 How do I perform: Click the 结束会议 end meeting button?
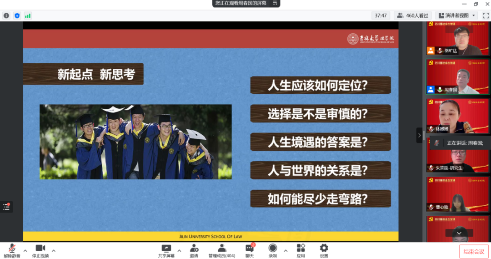coord(474,251)
